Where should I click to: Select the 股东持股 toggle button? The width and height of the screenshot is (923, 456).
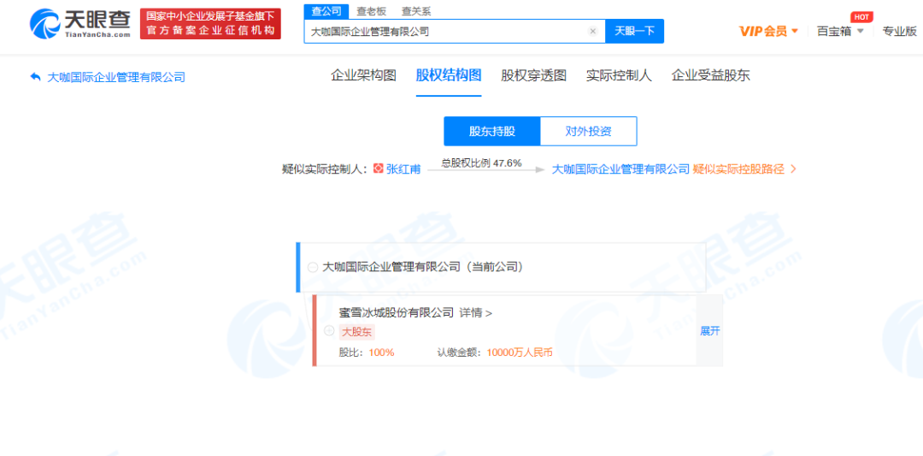click(492, 131)
